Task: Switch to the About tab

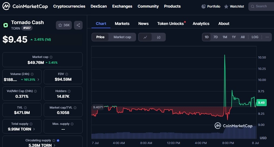Action: (x=224, y=24)
